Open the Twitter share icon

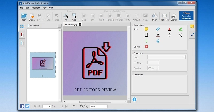point(27,106)
